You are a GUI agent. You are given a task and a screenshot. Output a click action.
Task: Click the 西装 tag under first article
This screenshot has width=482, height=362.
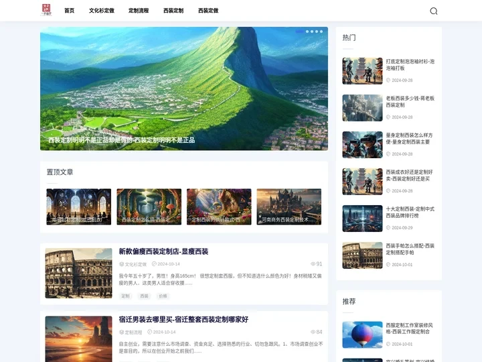tap(144, 296)
